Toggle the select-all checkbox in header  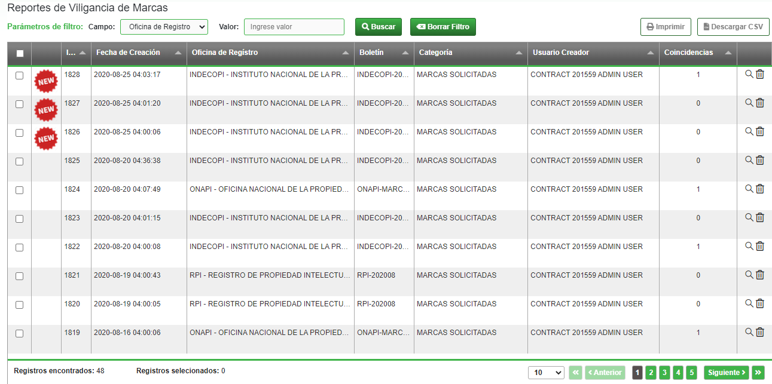(20, 53)
